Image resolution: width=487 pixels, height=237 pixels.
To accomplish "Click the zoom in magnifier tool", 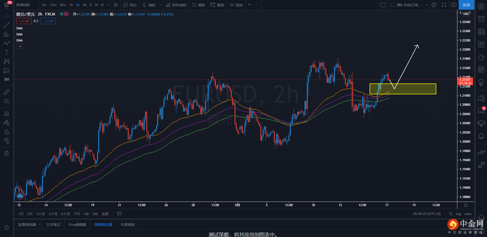I will click(x=7, y=101).
